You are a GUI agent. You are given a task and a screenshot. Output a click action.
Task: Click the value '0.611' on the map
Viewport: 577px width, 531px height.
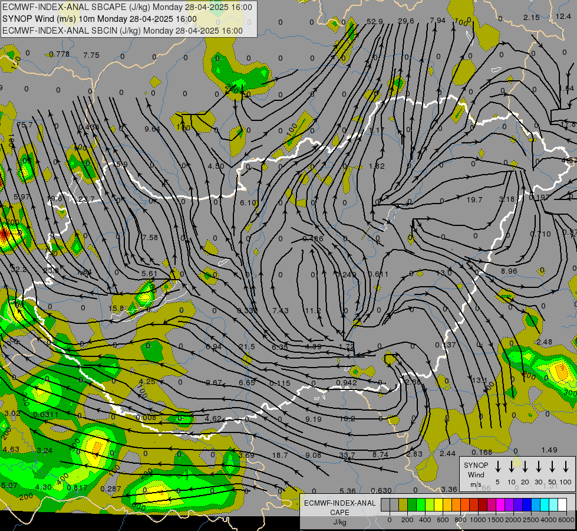pyautogui.click(x=378, y=274)
